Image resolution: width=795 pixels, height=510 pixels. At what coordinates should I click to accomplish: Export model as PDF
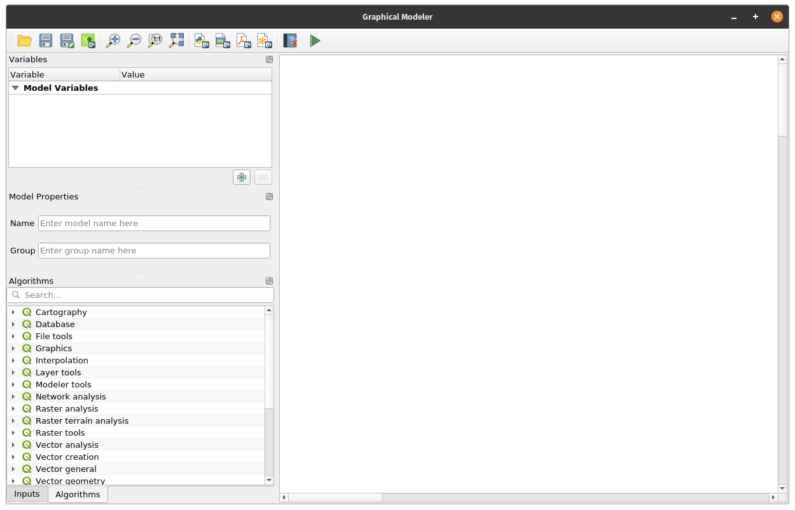[x=244, y=41]
